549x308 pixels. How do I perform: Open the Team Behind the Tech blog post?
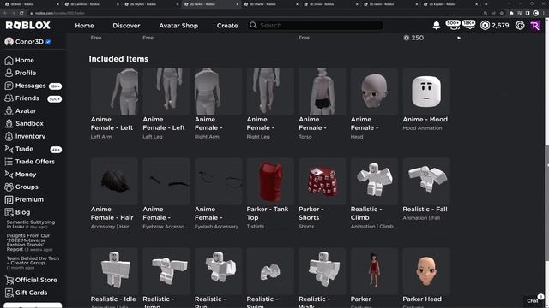pos(33,263)
